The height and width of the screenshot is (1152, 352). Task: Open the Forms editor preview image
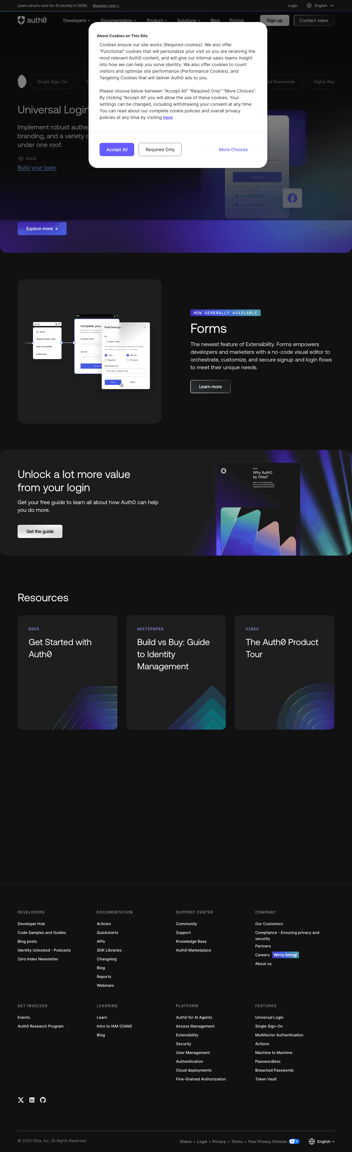tap(89, 352)
